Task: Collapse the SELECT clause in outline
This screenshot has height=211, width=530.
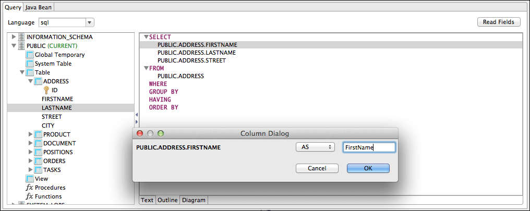Action: click(x=146, y=37)
